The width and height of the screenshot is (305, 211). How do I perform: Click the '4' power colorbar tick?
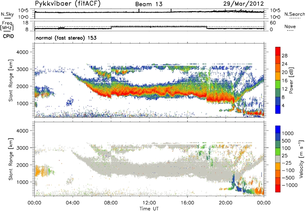tap(283, 105)
